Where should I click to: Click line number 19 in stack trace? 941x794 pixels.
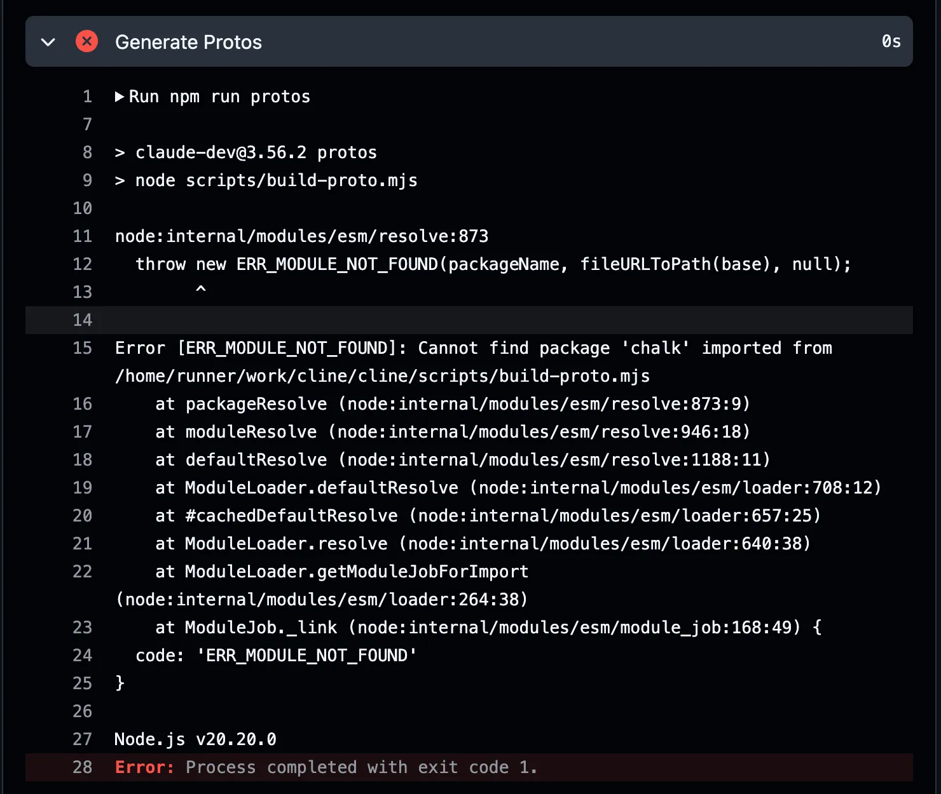click(x=83, y=488)
